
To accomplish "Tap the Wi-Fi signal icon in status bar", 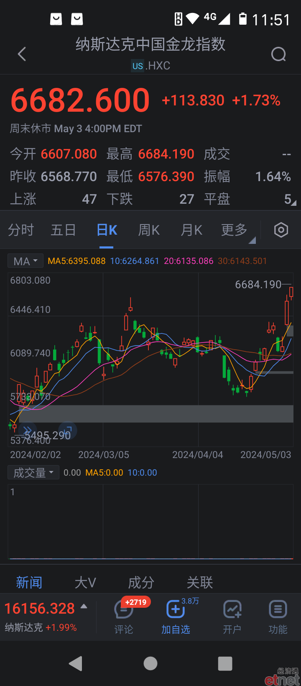I will 193,19.
